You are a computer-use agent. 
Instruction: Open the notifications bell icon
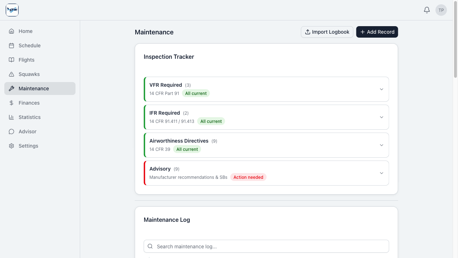tap(427, 10)
